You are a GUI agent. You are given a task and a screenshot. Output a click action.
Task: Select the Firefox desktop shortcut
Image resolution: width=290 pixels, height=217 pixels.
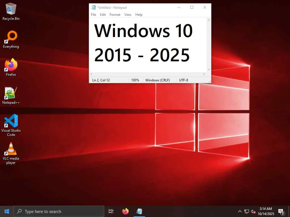click(x=11, y=67)
